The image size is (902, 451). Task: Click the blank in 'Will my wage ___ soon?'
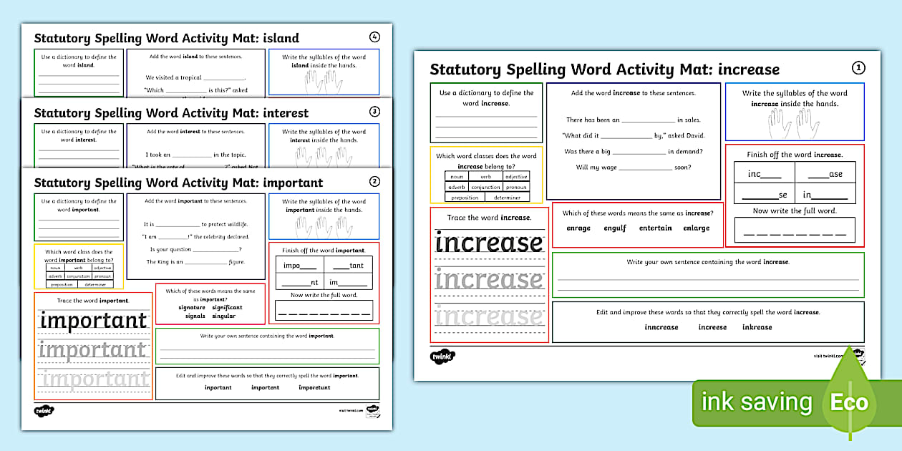(644, 168)
